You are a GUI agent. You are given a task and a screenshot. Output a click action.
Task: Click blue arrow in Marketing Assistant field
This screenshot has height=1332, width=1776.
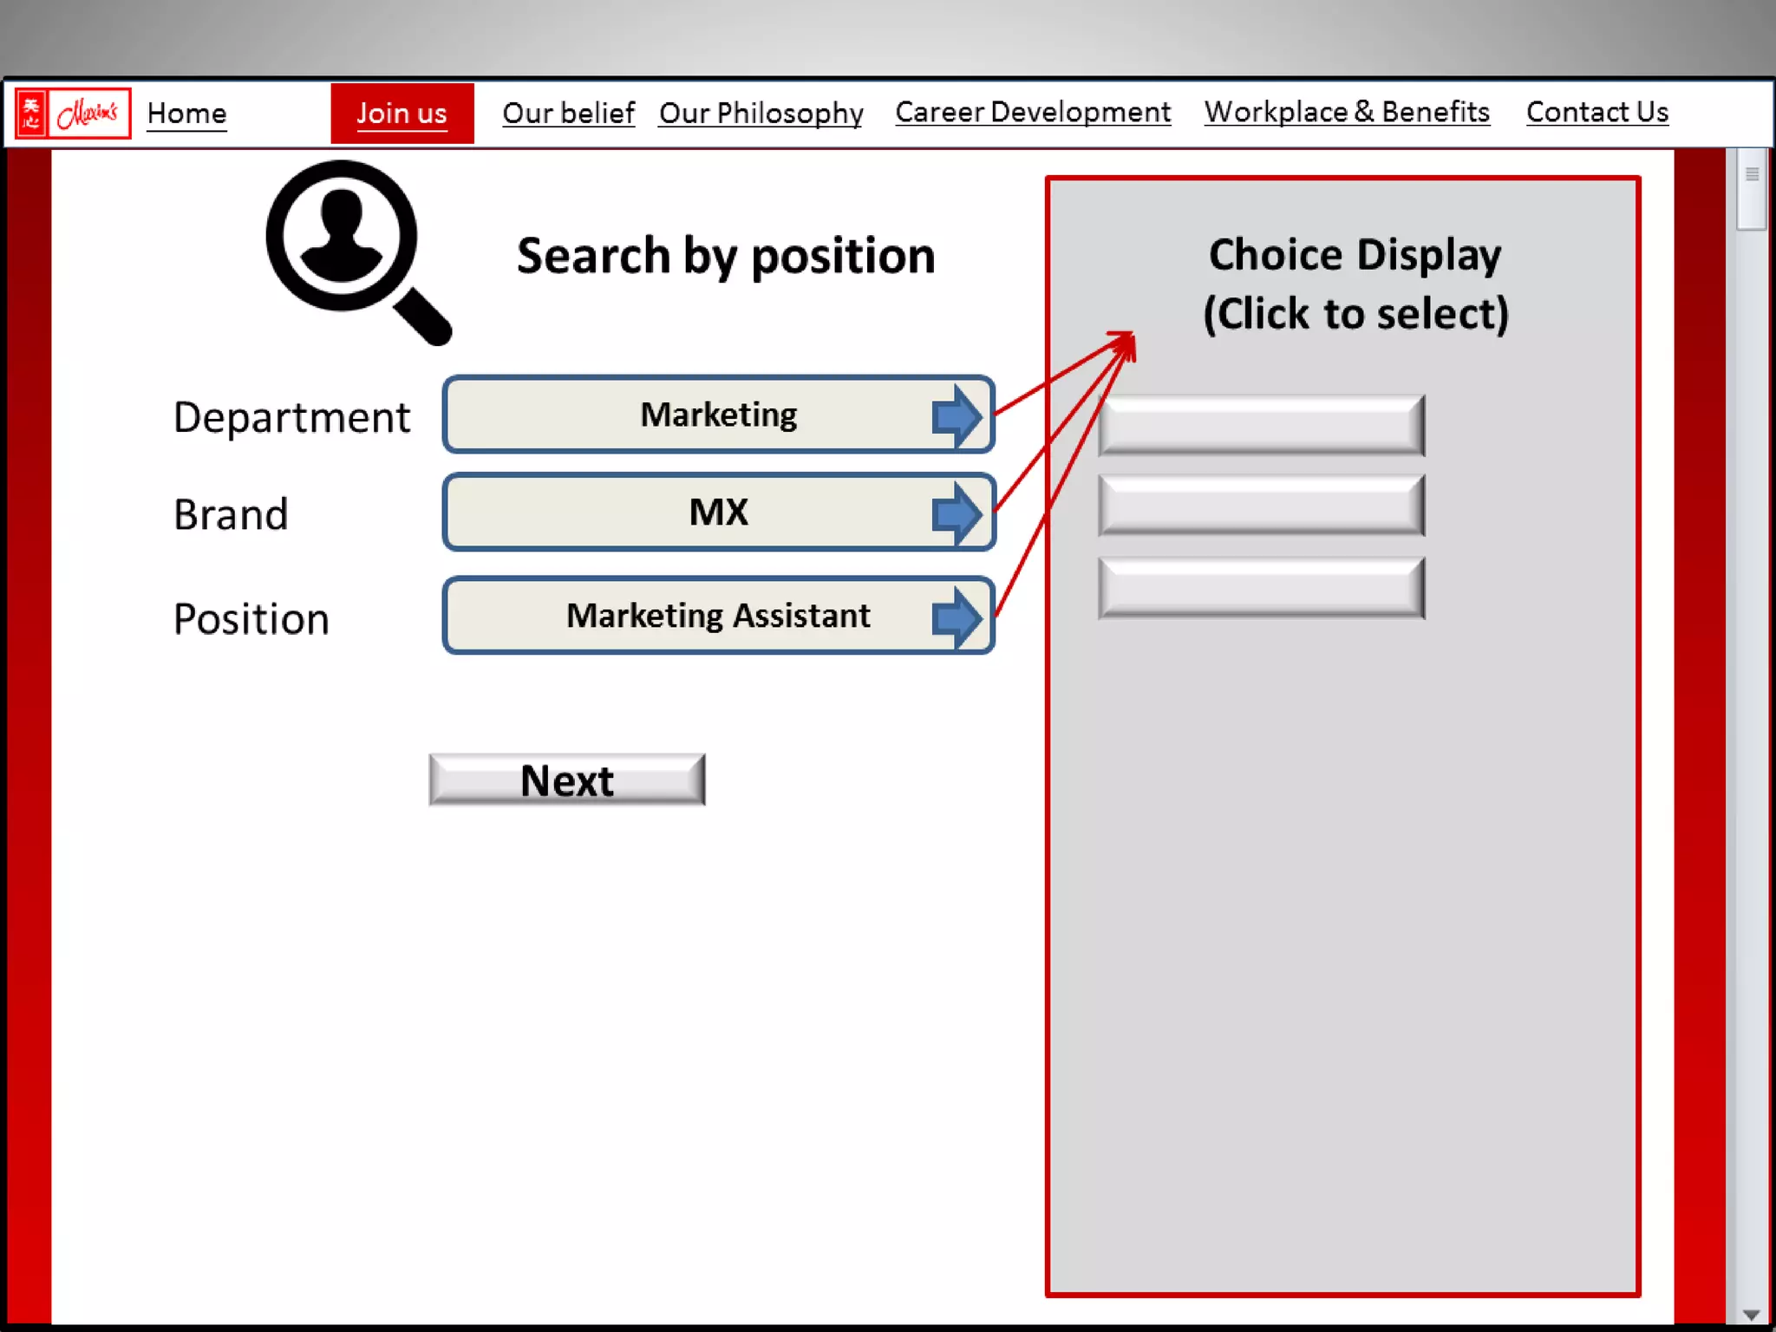click(x=956, y=617)
